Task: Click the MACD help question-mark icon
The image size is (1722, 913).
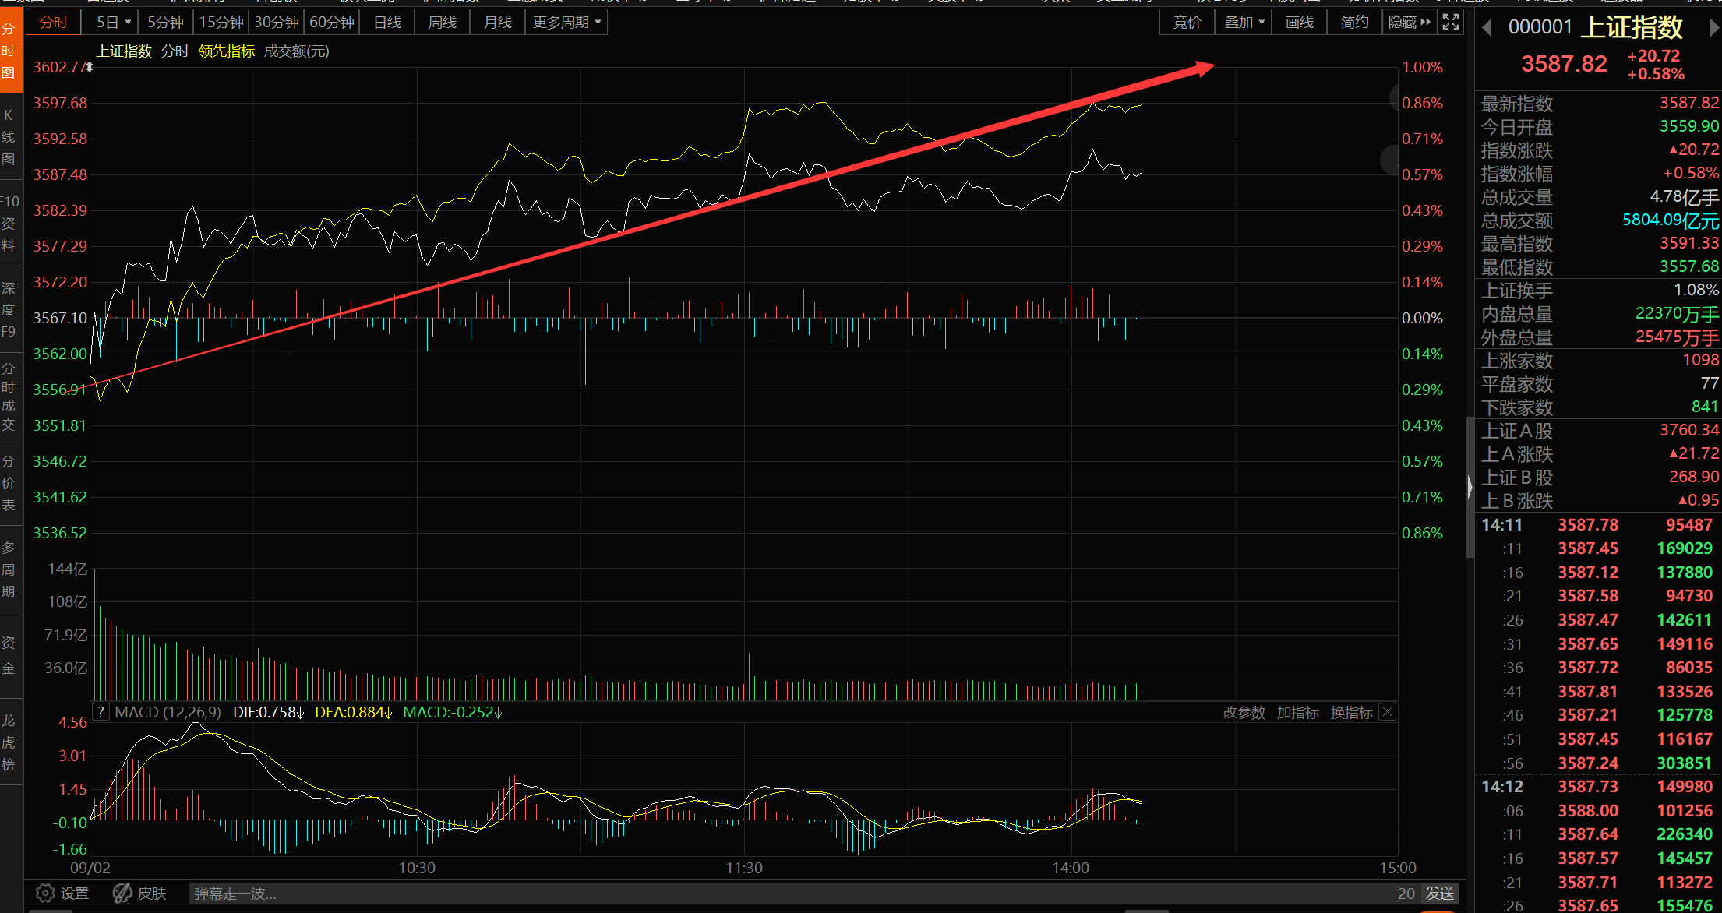Action: coord(101,712)
